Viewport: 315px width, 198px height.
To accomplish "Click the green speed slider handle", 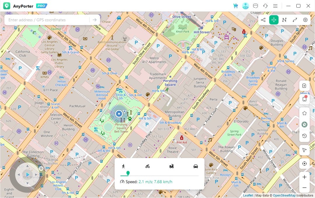I will (128, 173).
